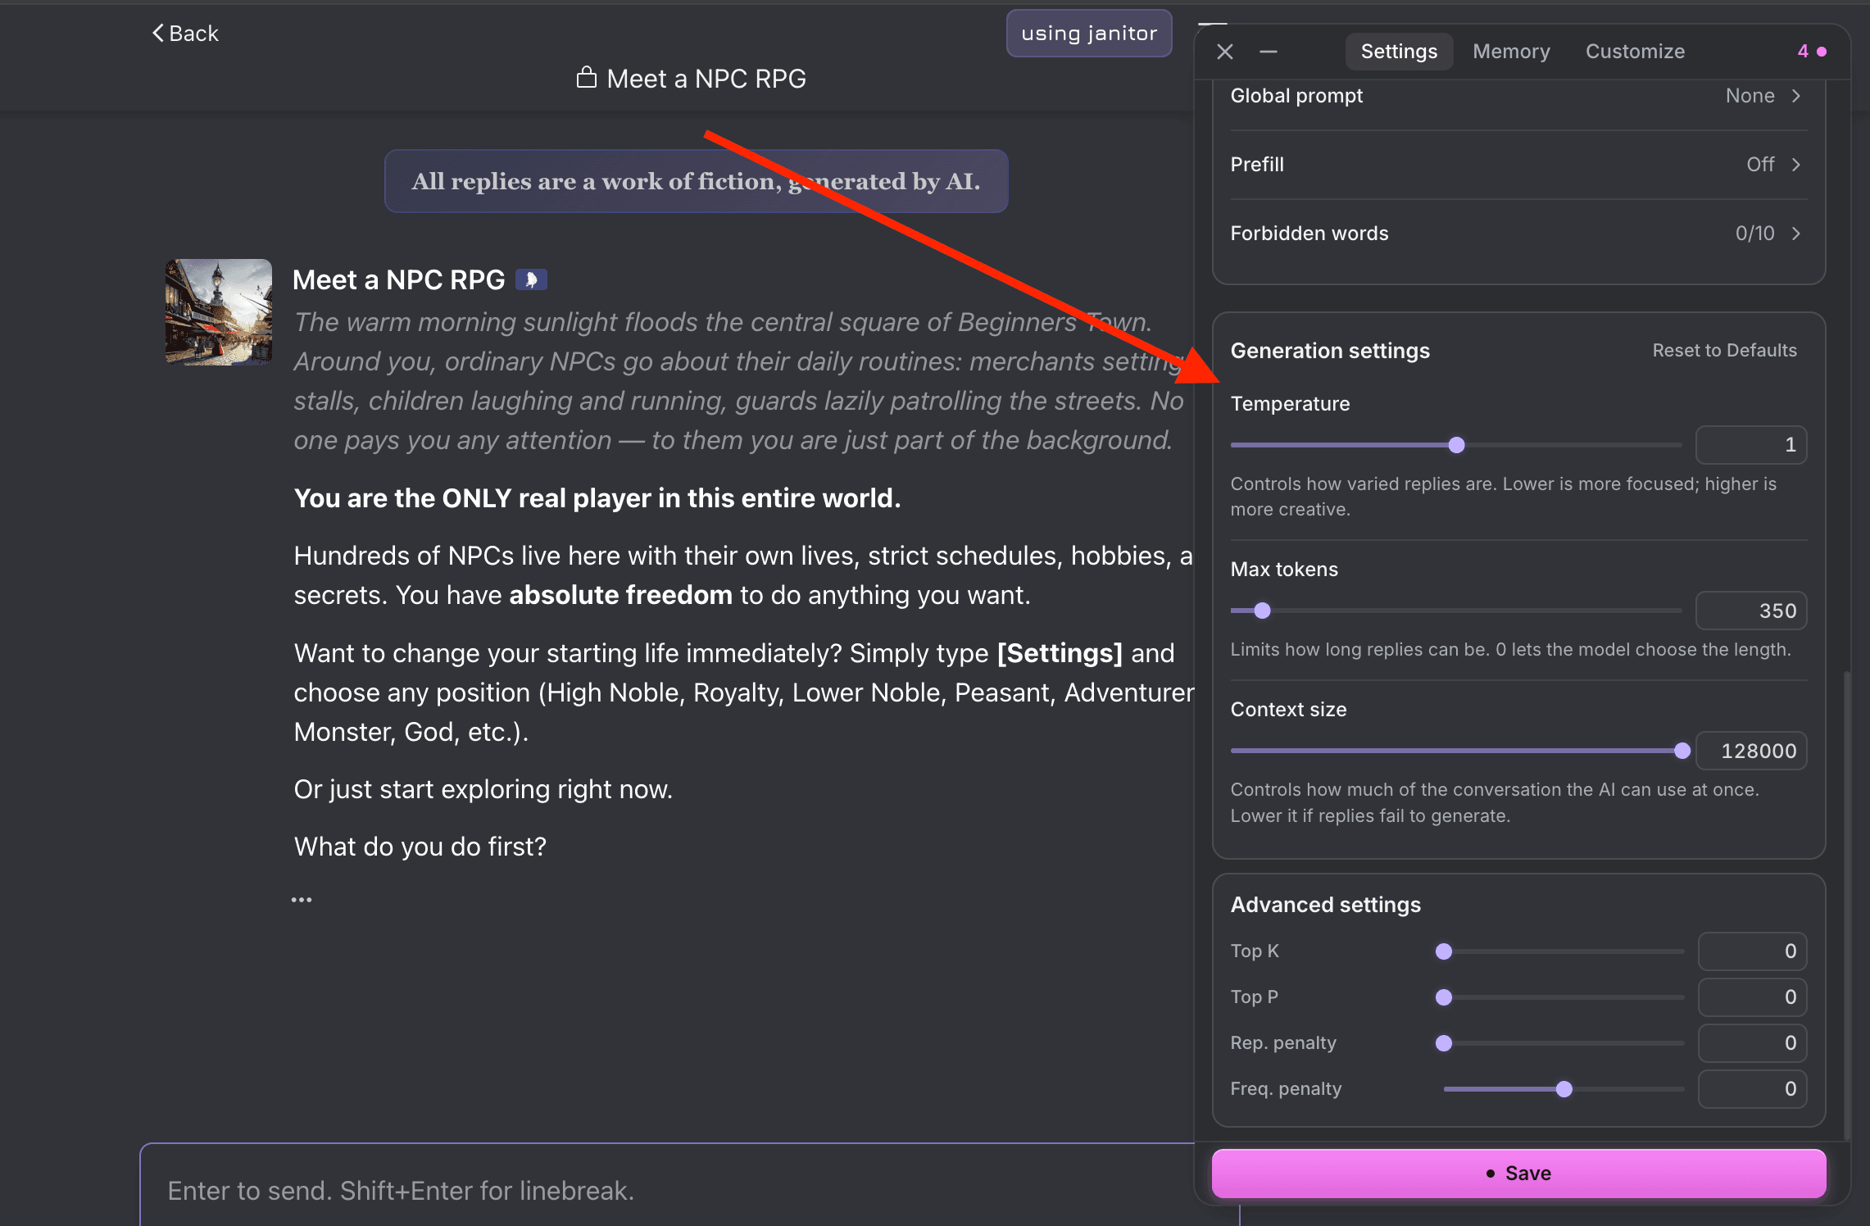The height and width of the screenshot is (1226, 1870).
Task: Click the Temperature value field
Action: point(1751,445)
